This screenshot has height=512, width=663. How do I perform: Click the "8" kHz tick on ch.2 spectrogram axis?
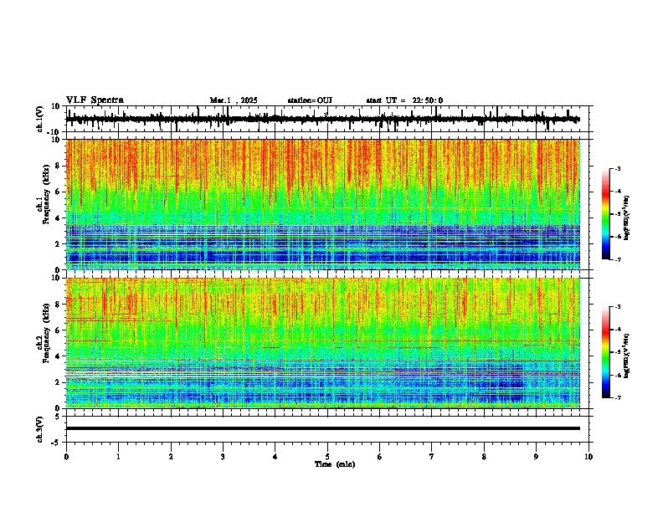[x=59, y=305]
